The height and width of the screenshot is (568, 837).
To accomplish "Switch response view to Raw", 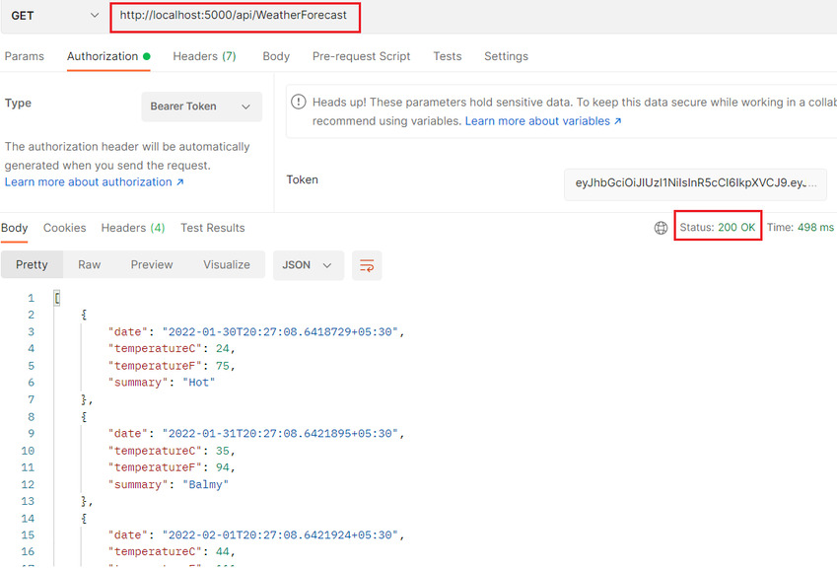I will coord(89,265).
